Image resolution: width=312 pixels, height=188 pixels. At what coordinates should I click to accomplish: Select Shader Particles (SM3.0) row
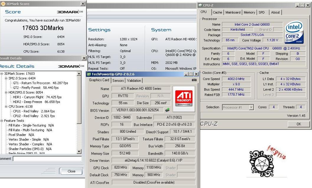30,149
